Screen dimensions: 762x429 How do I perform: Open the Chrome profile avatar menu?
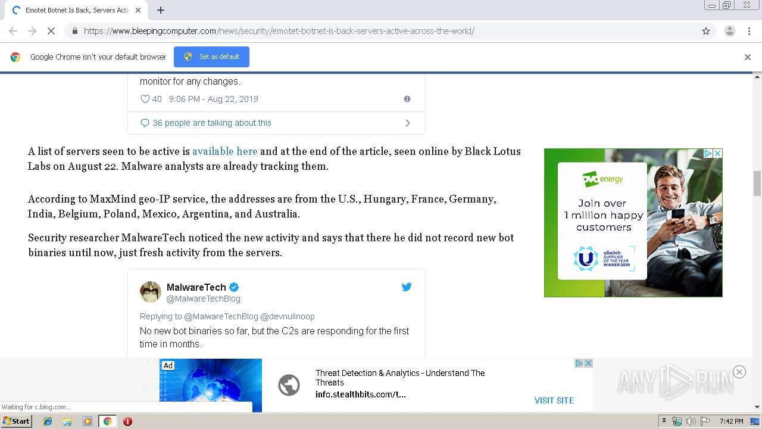729,31
